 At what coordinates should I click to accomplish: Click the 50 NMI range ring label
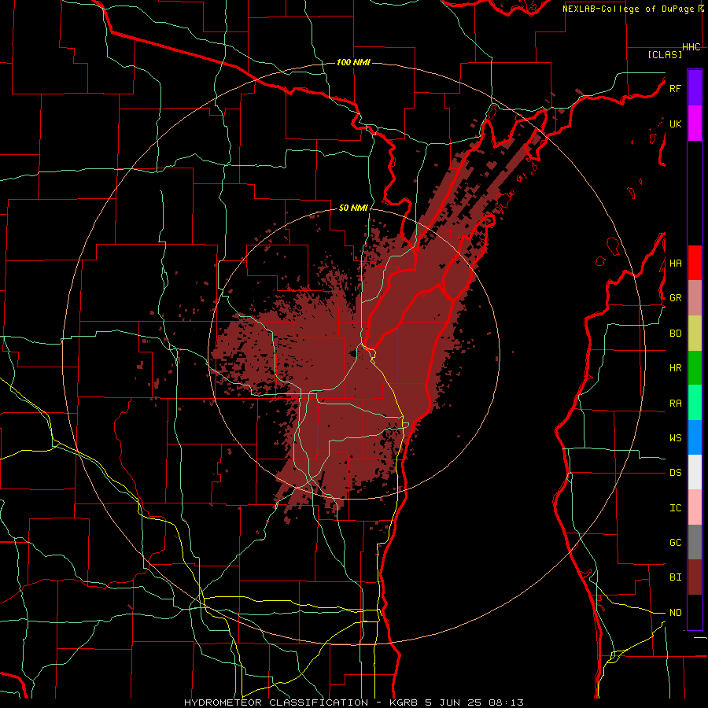pos(353,208)
